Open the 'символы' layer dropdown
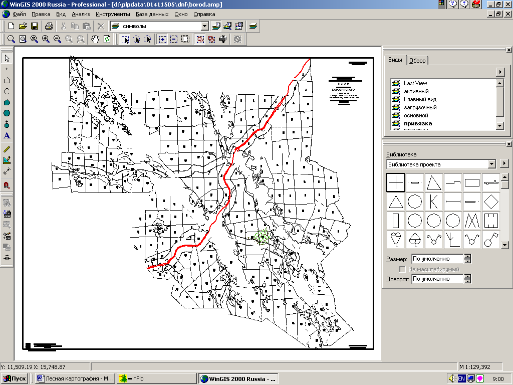 (204, 26)
